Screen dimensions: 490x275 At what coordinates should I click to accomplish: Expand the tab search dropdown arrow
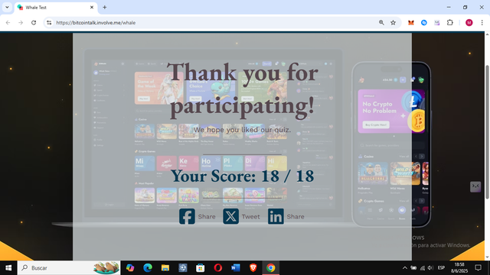click(7, 7)
